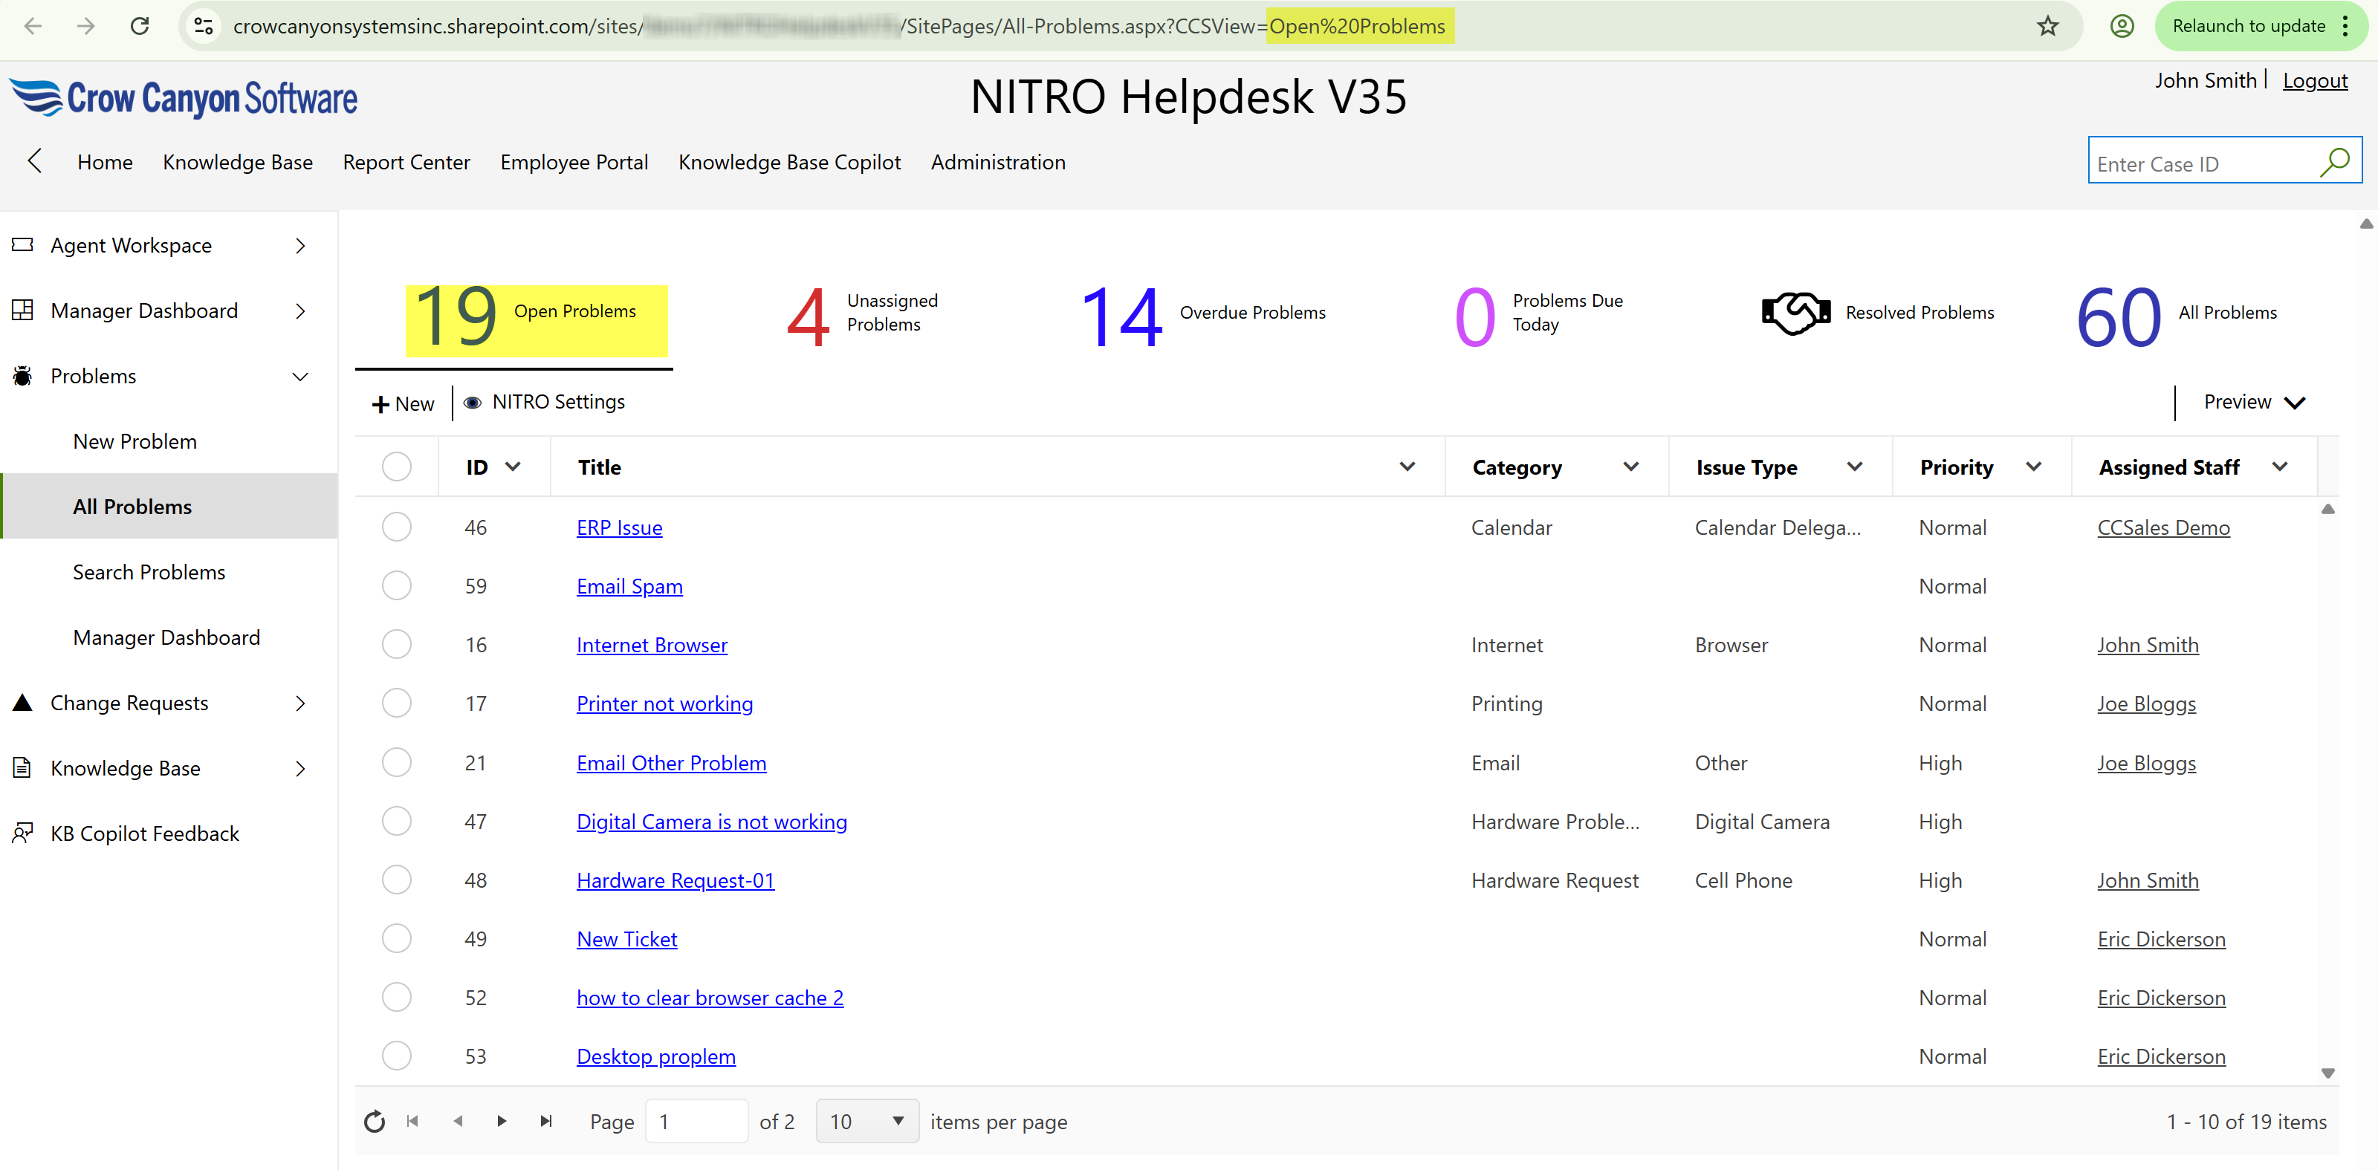Click the Resolved Problems handshake icon

click(1795, 312)
